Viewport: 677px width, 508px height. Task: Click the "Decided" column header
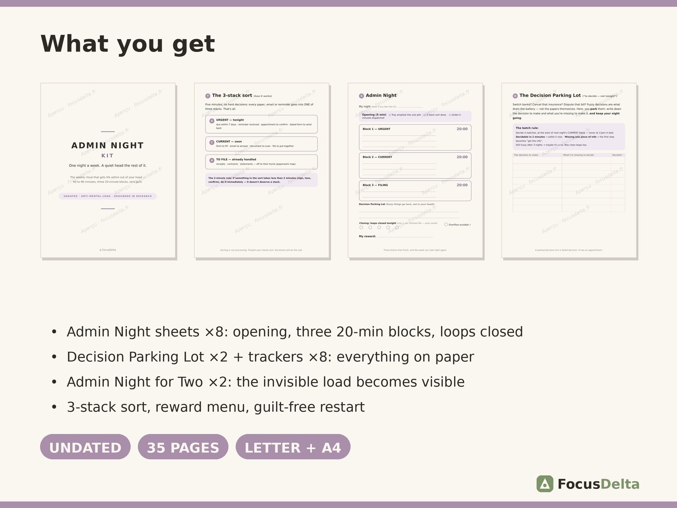(x=618, y=155)
